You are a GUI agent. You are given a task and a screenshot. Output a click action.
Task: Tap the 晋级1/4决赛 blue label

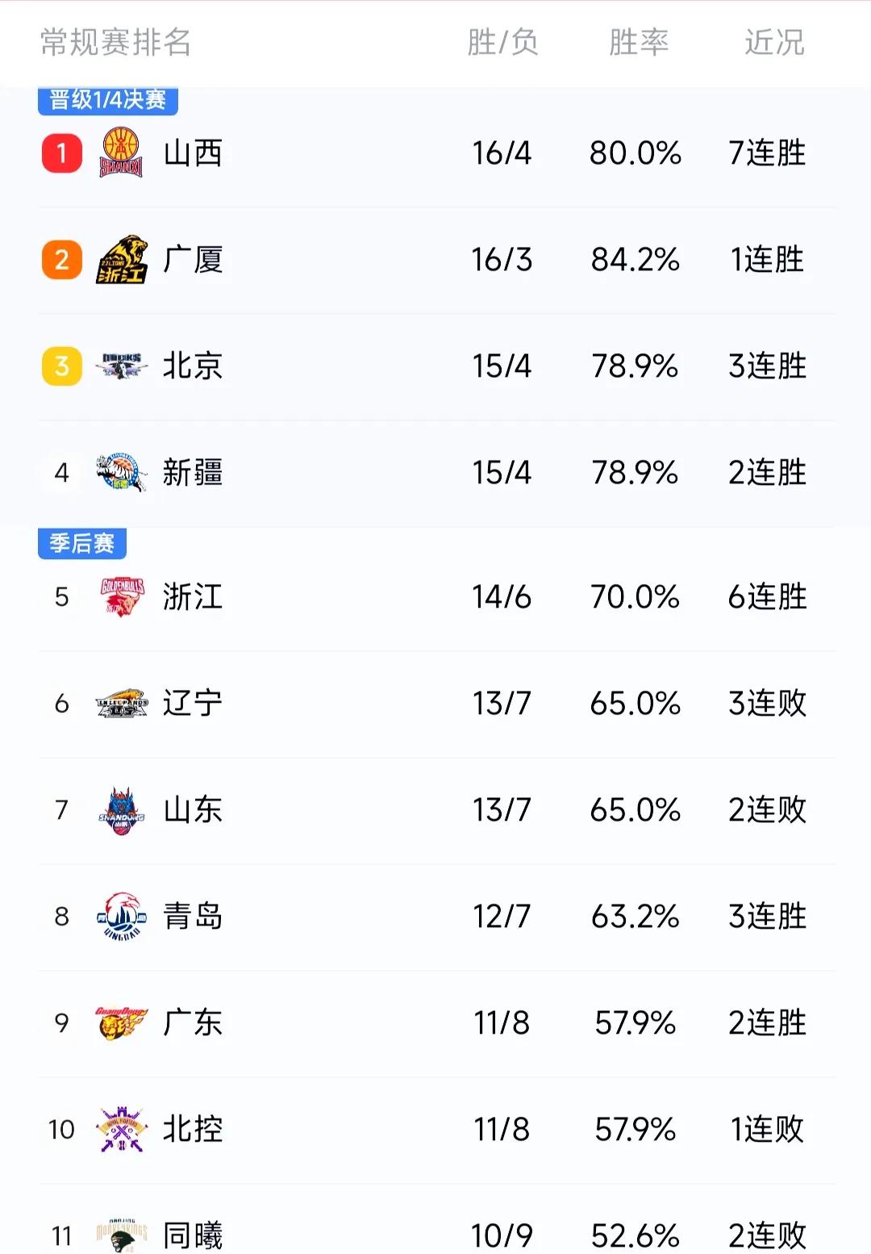coord(108,100)
